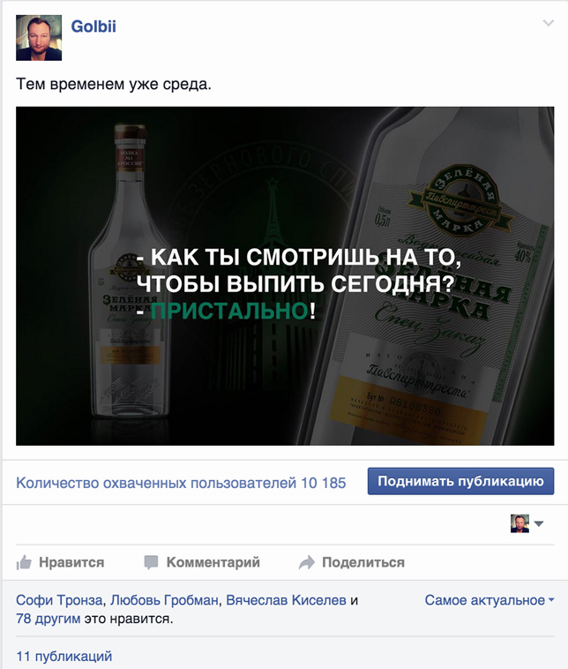
Task: Open the 11 публикаций shares link
Action: click(64, 656)
